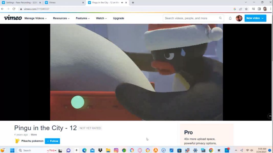Click the Google icon in the address bar
The image size is (273, 153).
tap(235, 9)
